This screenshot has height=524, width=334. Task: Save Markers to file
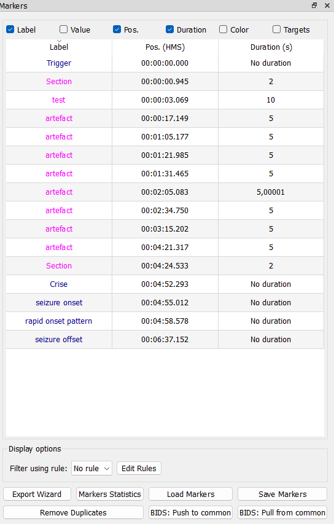tap(282, 494)
